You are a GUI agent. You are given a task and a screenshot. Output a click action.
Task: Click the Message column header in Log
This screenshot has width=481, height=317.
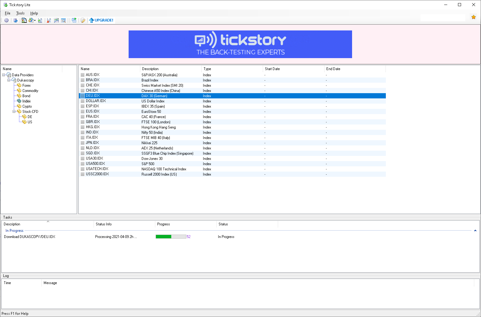[258, 283]
